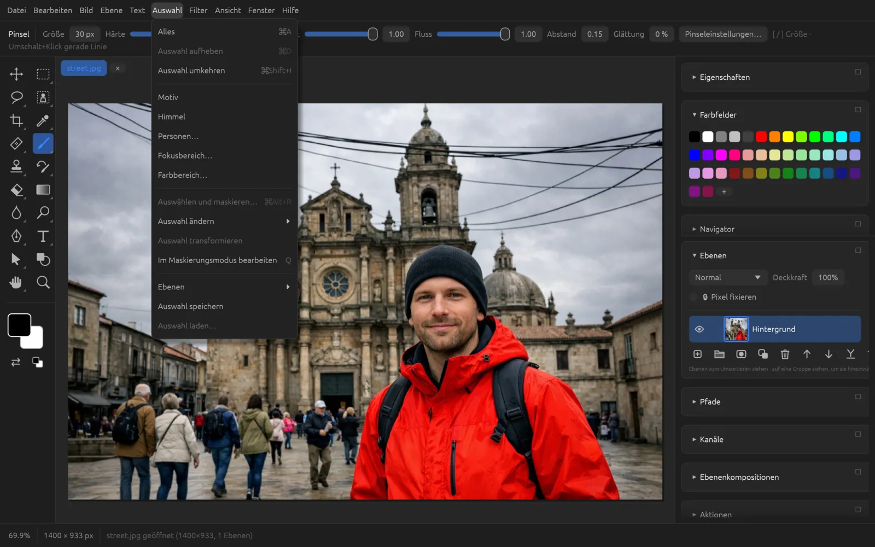Viewport: 875px width, 547px height.
Task: Add new swatch with plus button
Action: pyautogui.click(x=724, y=191)
